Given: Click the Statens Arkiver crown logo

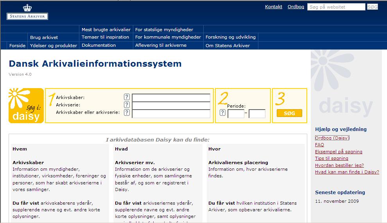Looking at the screenshot, I should (27, 12).
